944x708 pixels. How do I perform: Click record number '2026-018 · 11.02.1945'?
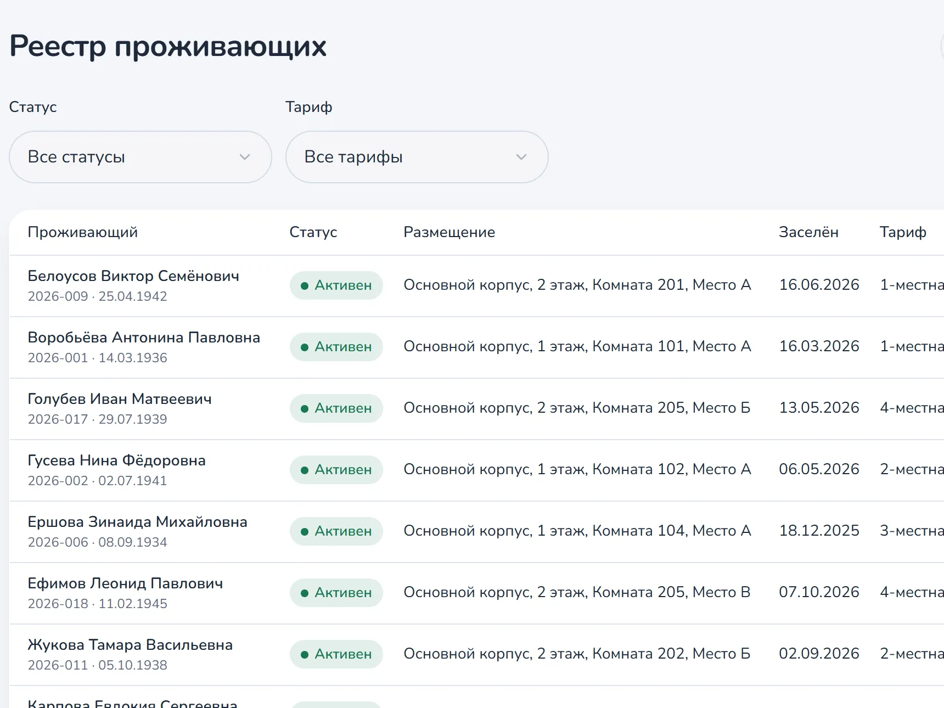tap(98, 604)
